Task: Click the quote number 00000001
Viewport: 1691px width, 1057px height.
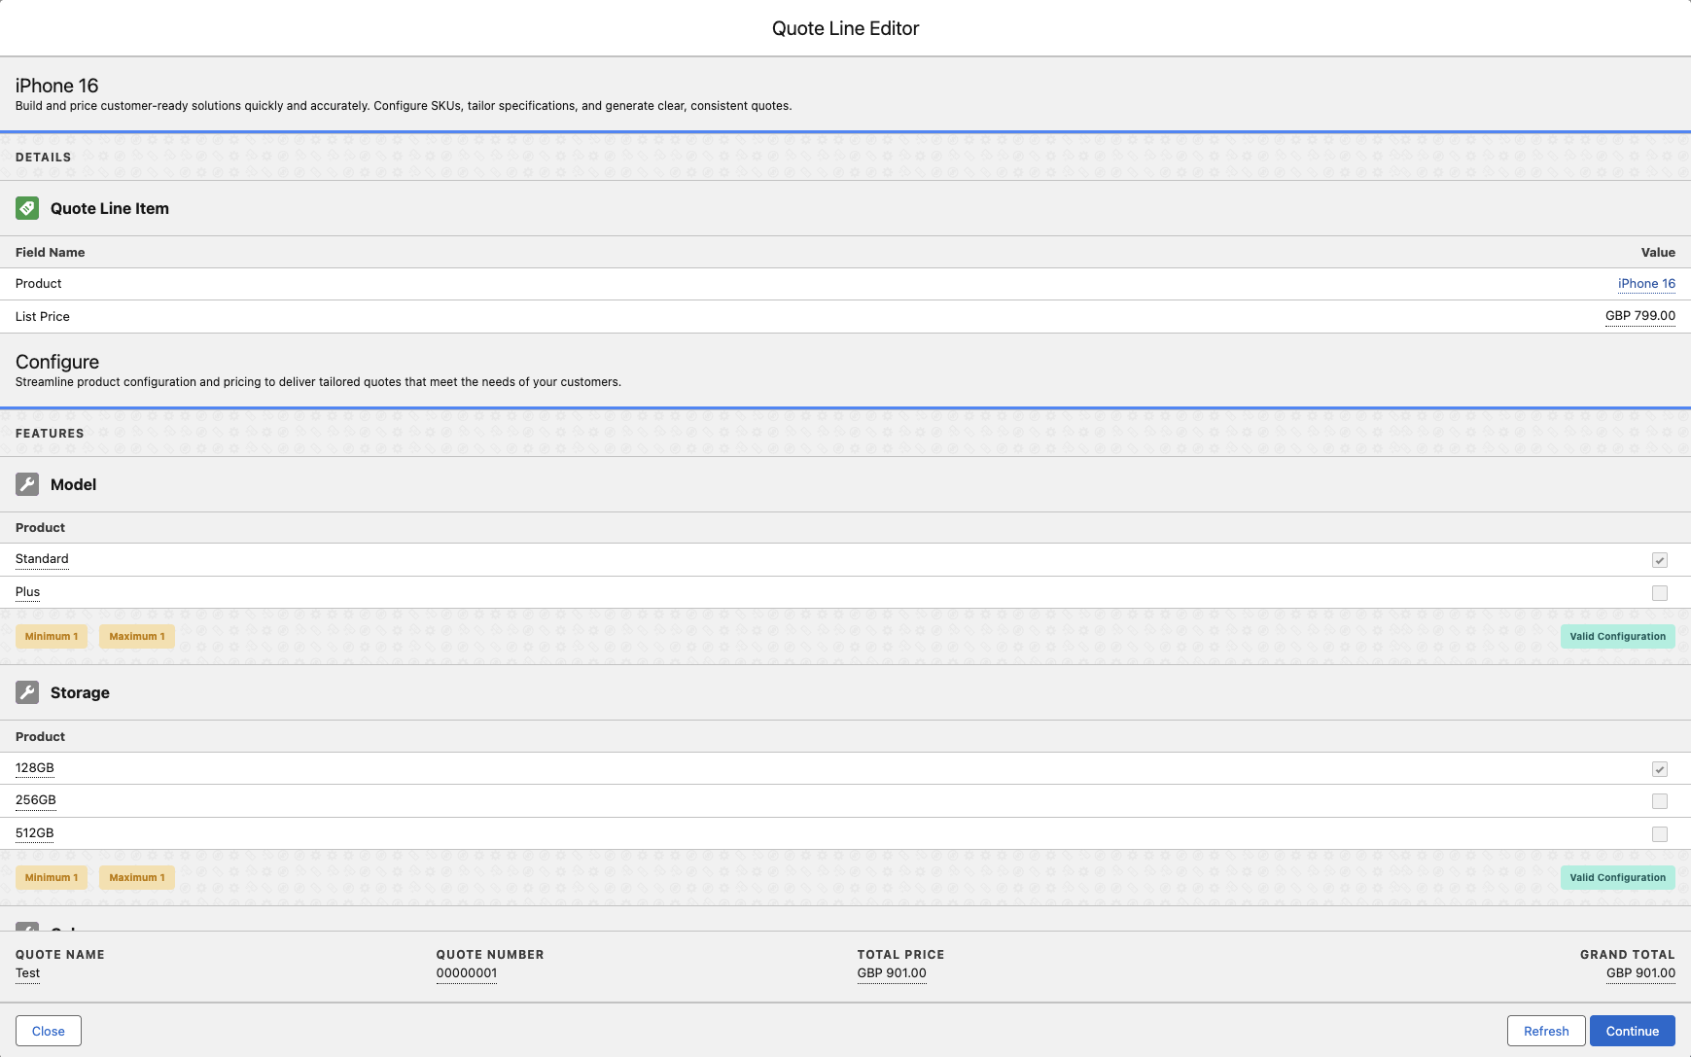Action: [x=466, y=973]
